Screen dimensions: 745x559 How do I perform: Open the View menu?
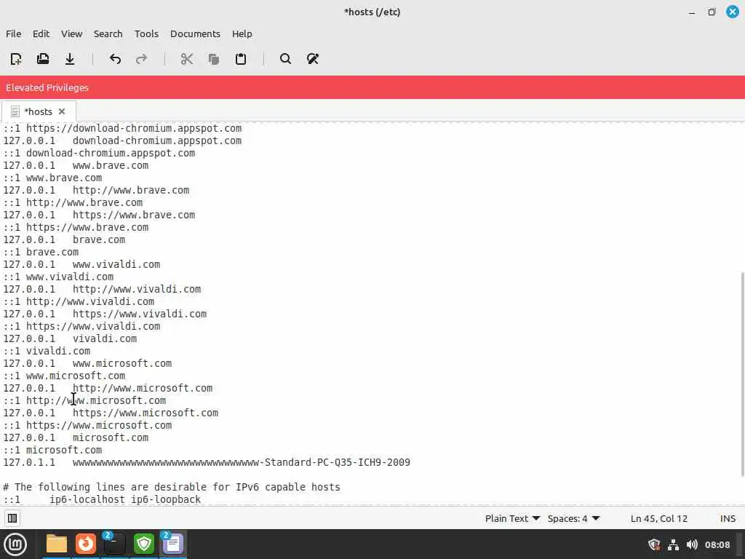pos(72,33)
